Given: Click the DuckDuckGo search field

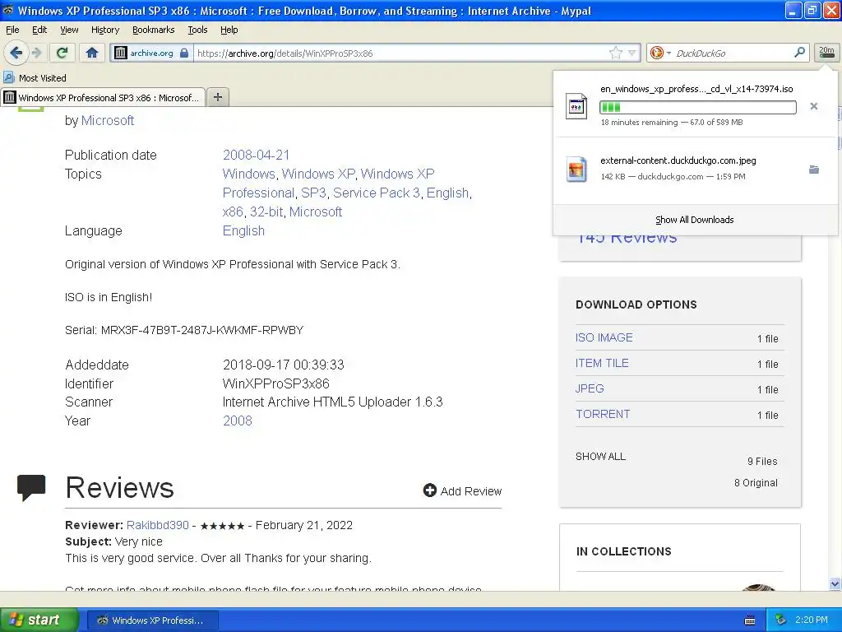Looking at the screenshot, I should (731, 53).
